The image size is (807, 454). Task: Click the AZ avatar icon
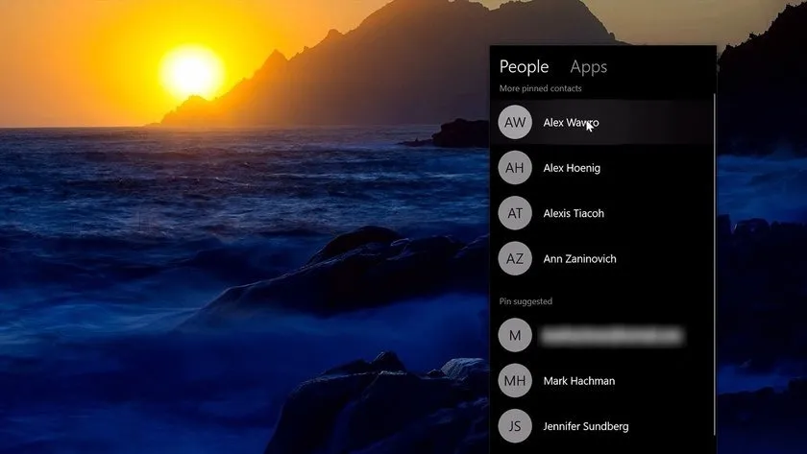(x=515, y=258)
